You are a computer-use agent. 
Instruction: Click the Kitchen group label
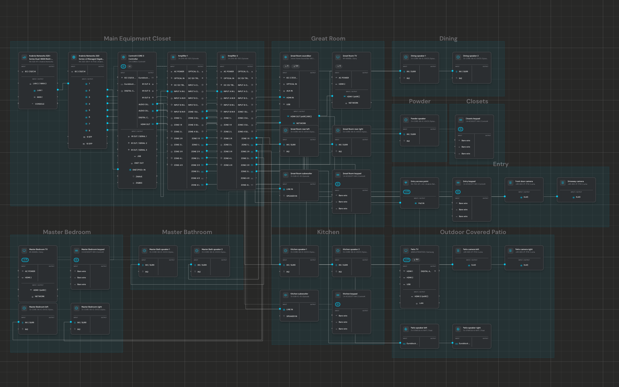(328, 232)
